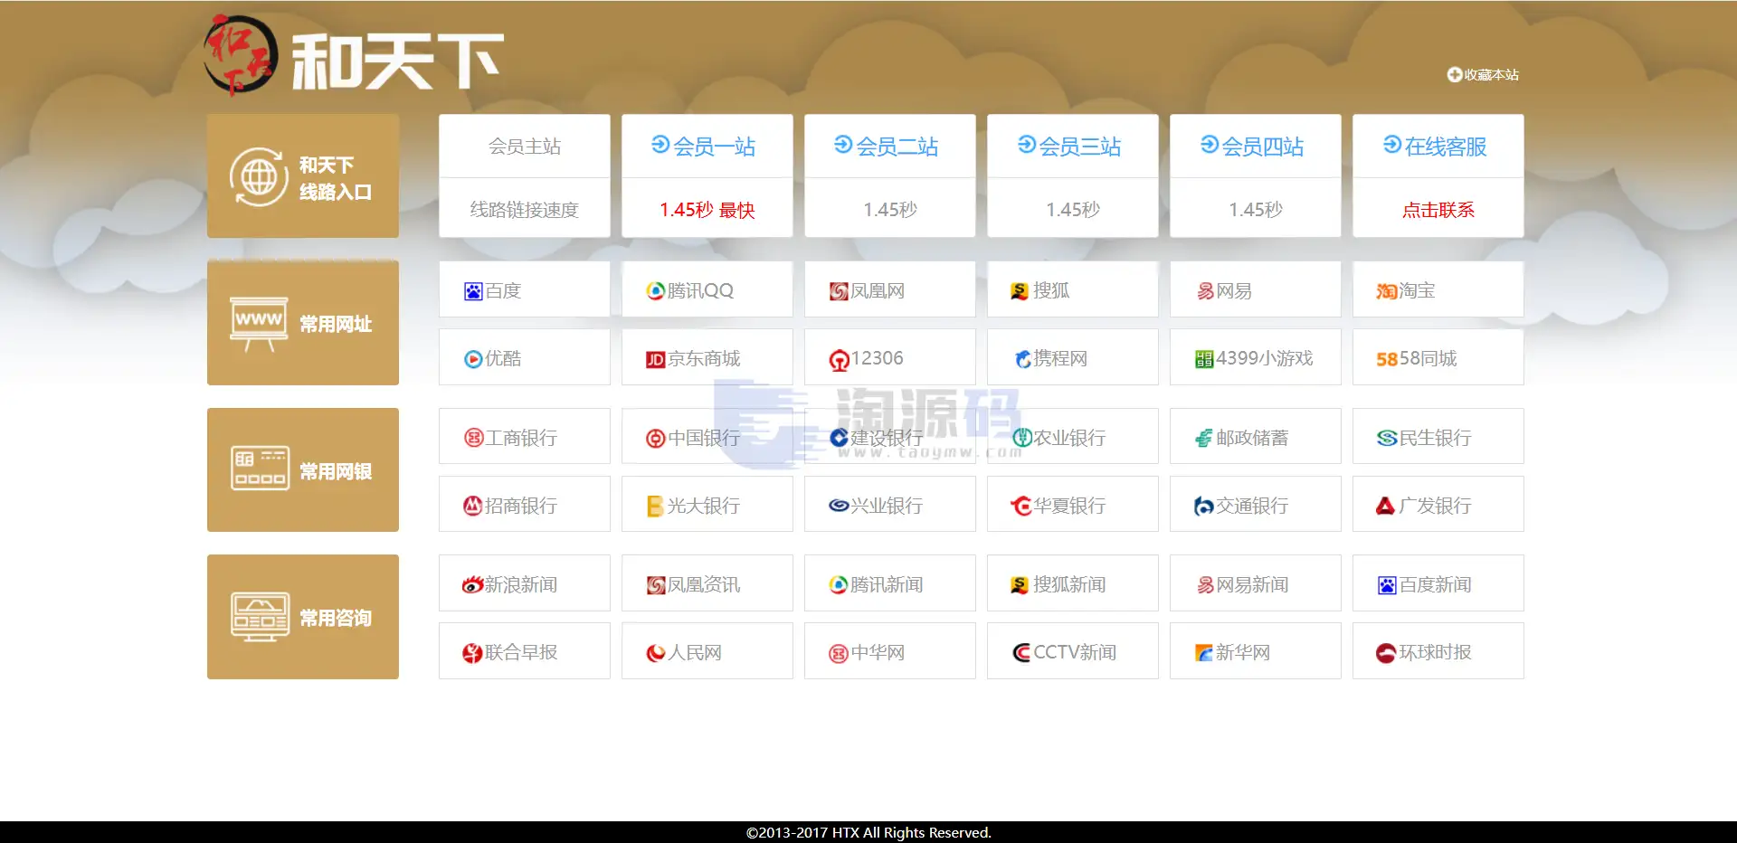Click the 线路链接速度 label
Viewport: 1737px width, 843px height.
525,210
